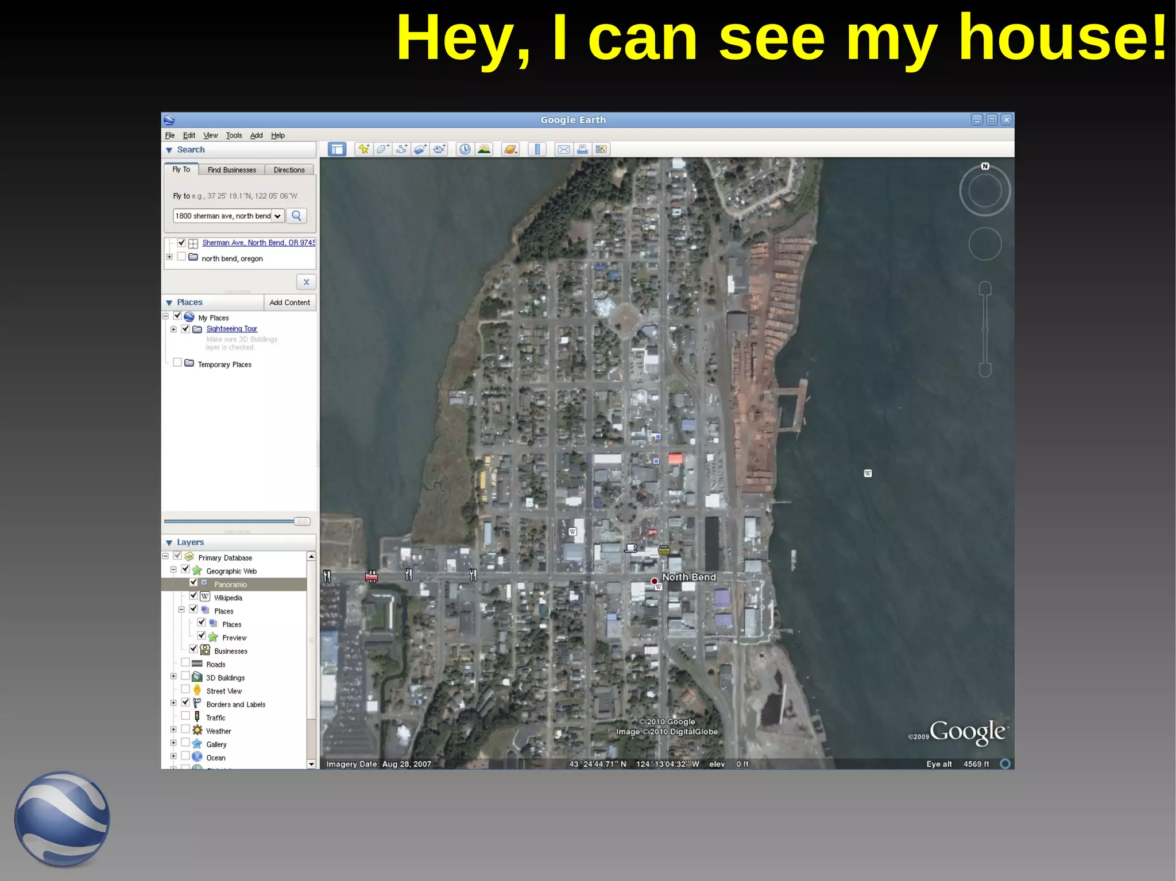This screenshot has width=1176, height=881.
Task: Uncheck the Sherman Ave search result
Action: pos(181,243)
